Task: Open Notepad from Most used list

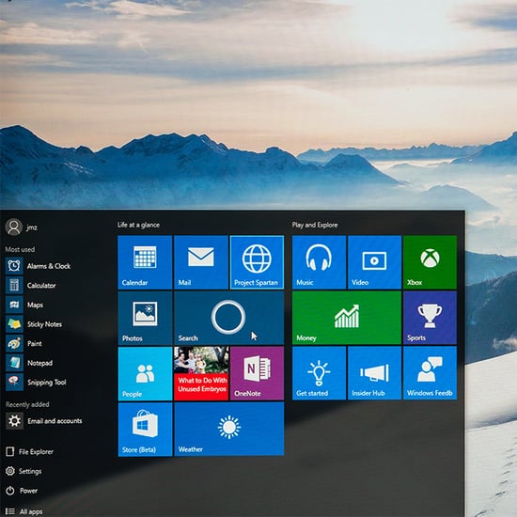Action: tap(29, 363)
